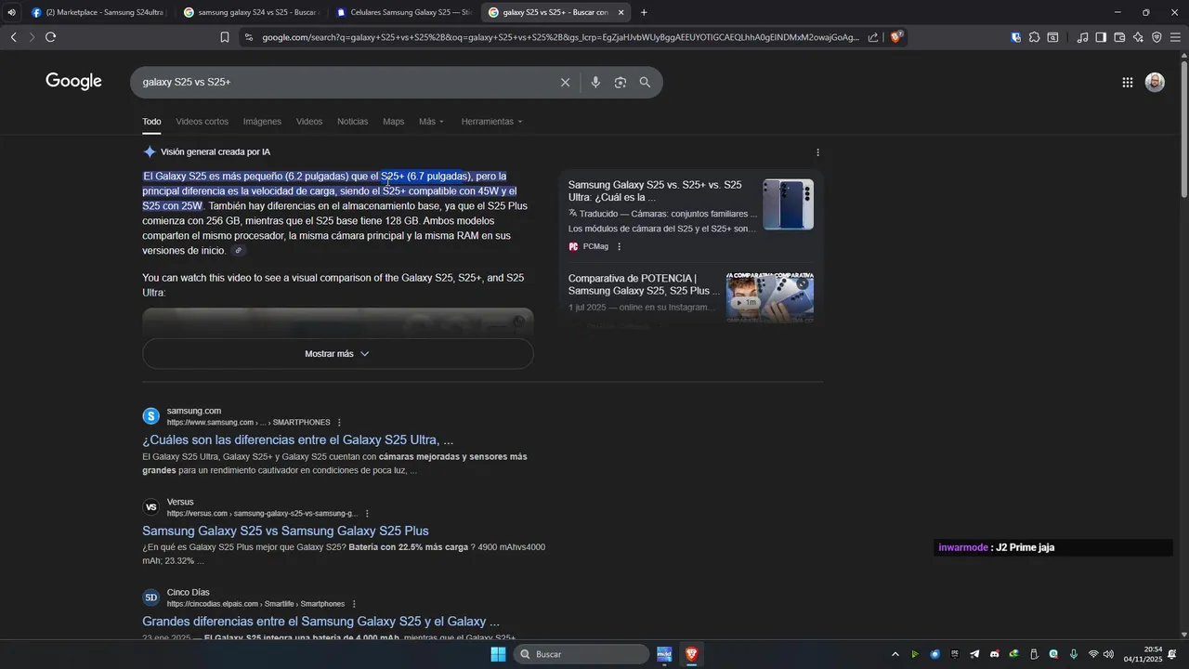
Task: Close the 'galaxy S25 vs S25+' tab
Action: [621, 12]
